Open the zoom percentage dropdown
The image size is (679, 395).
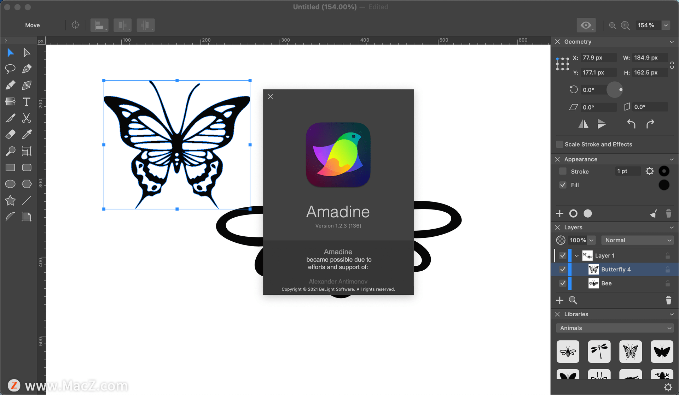point(666,25)
